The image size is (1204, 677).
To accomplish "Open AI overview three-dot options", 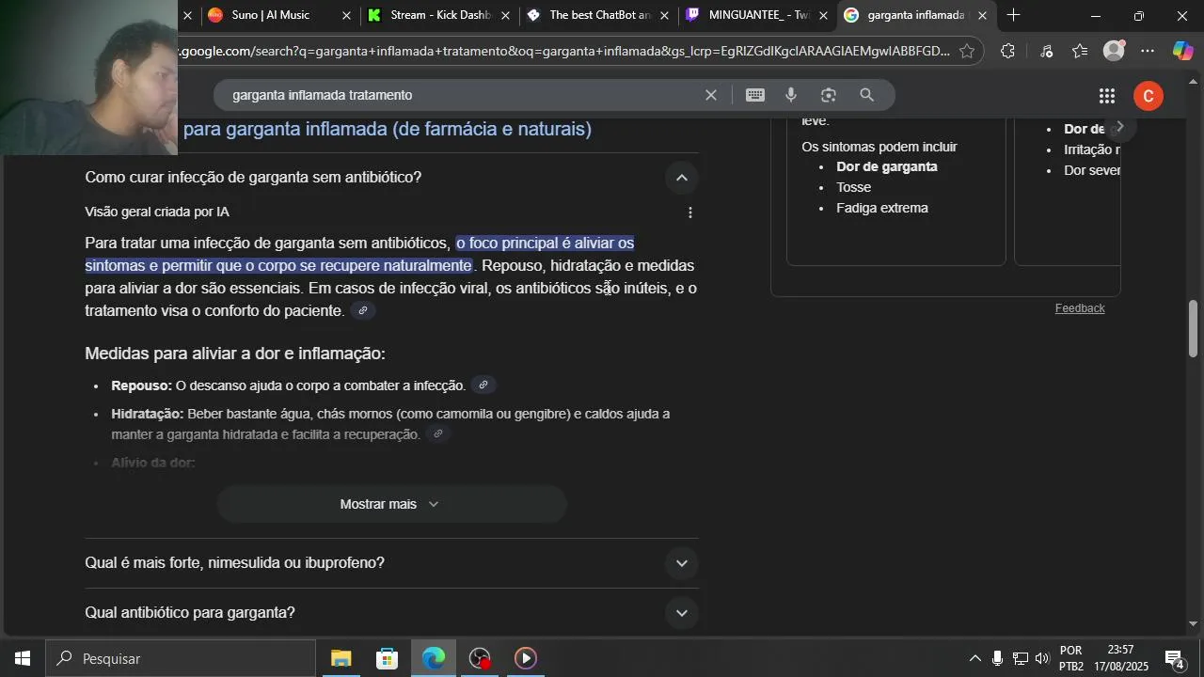I will pos(690,213).
